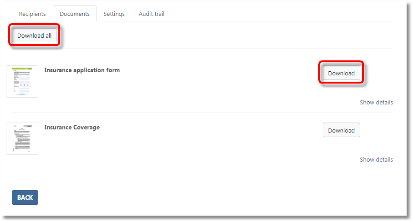The image size is (413, 222).
Task: Open the Insurance Coverage thumbnail preview
Action: (x=22, y=138)
